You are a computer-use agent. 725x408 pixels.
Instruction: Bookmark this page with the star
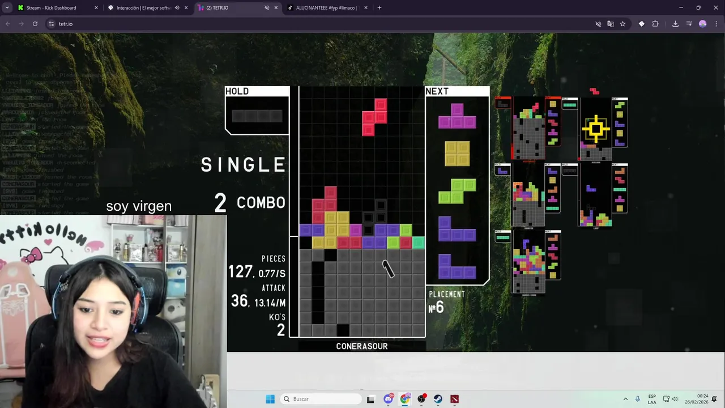tap(622, 24)
